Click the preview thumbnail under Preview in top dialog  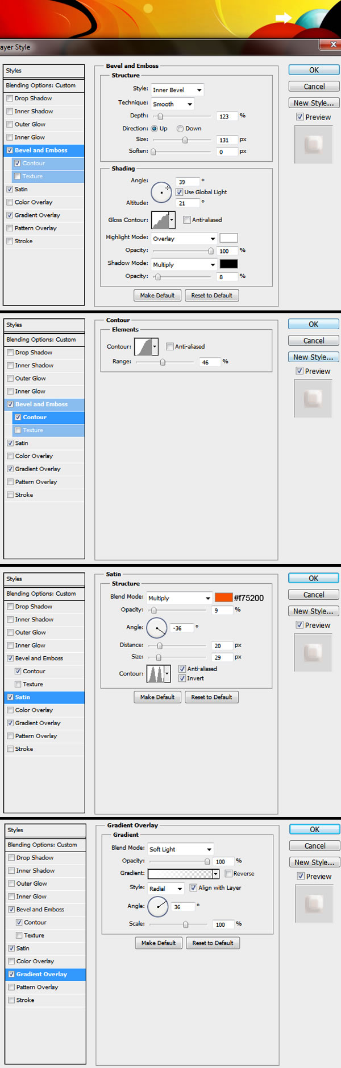(313, 145)
